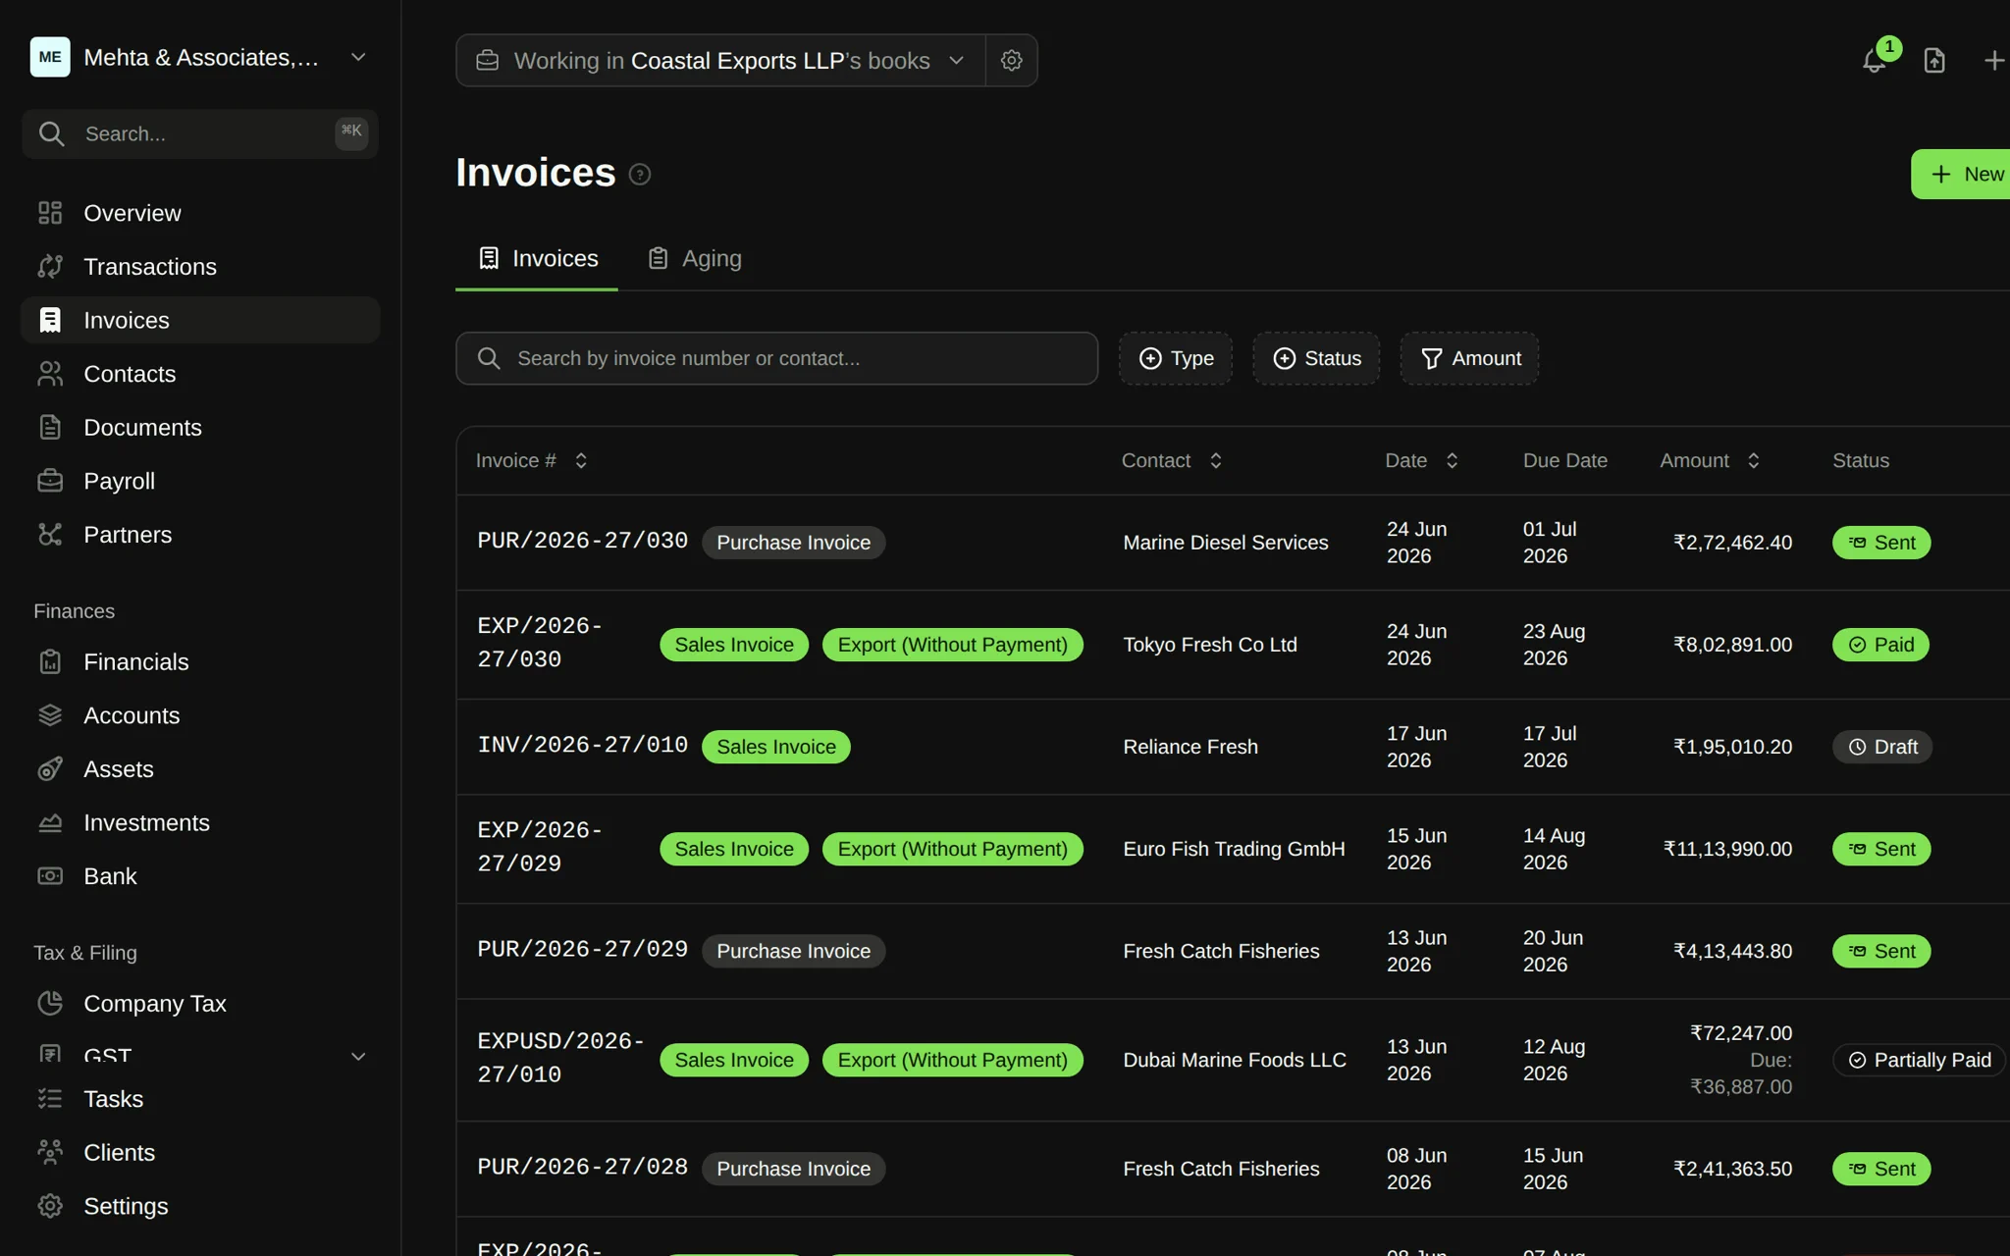Open the Mehta & Associates organization dropdown
Viewport: 2010px width, 1256px height.
tap(200, 57)
